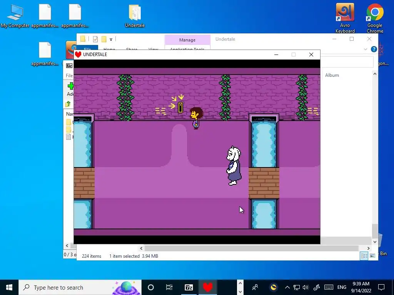The width and height of the screenshot is (394, 295).
Task: Click Explorer vertical scrollbar up arrow
Action: 375,74
